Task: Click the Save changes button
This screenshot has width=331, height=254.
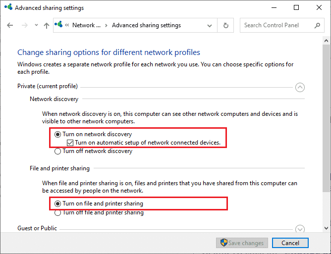Action: tap(242, 243)
